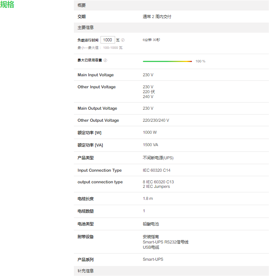Click info icon beside the 瓦 unit
The height and width of the screenshot is (278, 270).
coord(123,40)
